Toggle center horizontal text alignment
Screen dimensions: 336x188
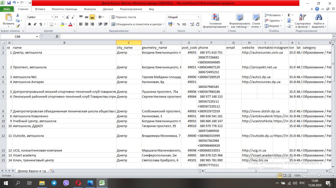(x=87, y=24)
